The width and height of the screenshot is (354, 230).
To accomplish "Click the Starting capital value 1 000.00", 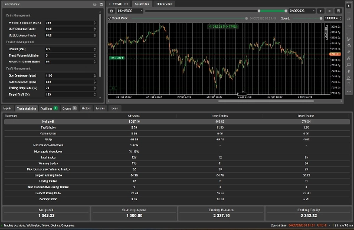I will click(x=134, y=216).
